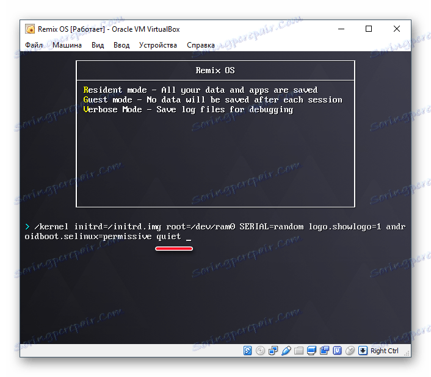
Task: Open the Ввод menu
Action: pyautogui.click(x=121, y=45)
